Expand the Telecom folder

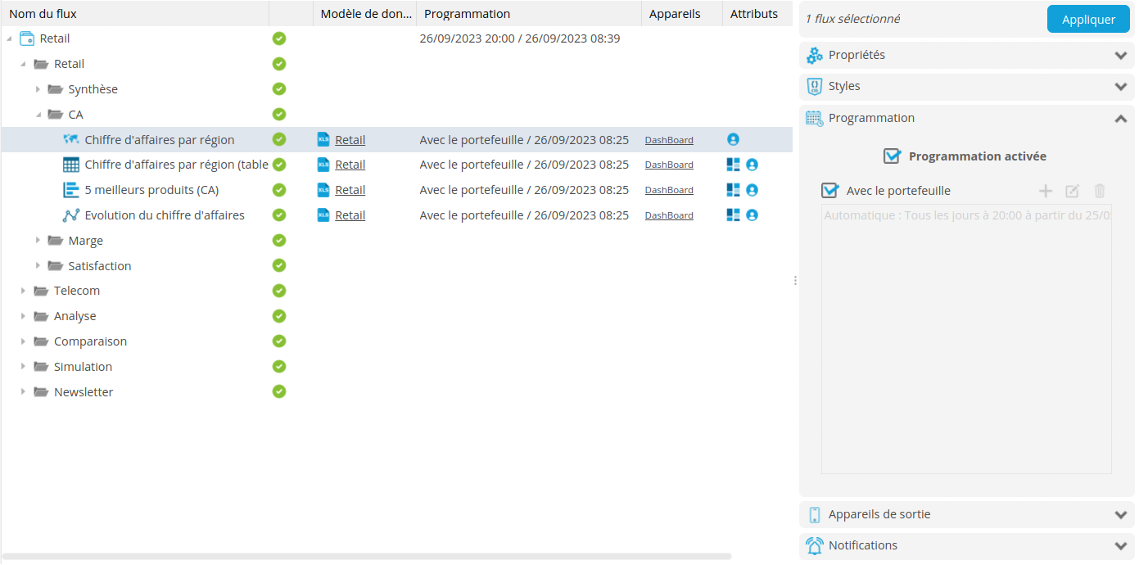[x=23, y=292]
